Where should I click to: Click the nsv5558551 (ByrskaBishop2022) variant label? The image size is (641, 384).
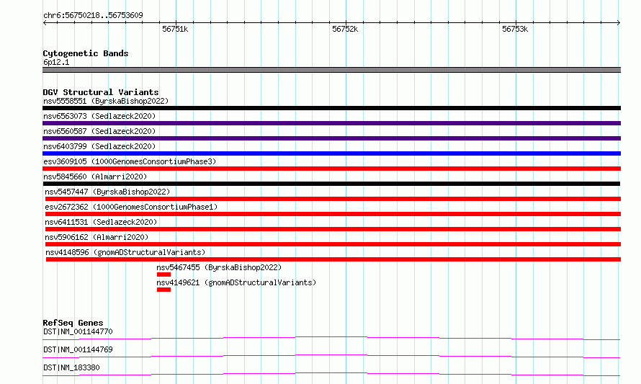click(x=106, y=101)
